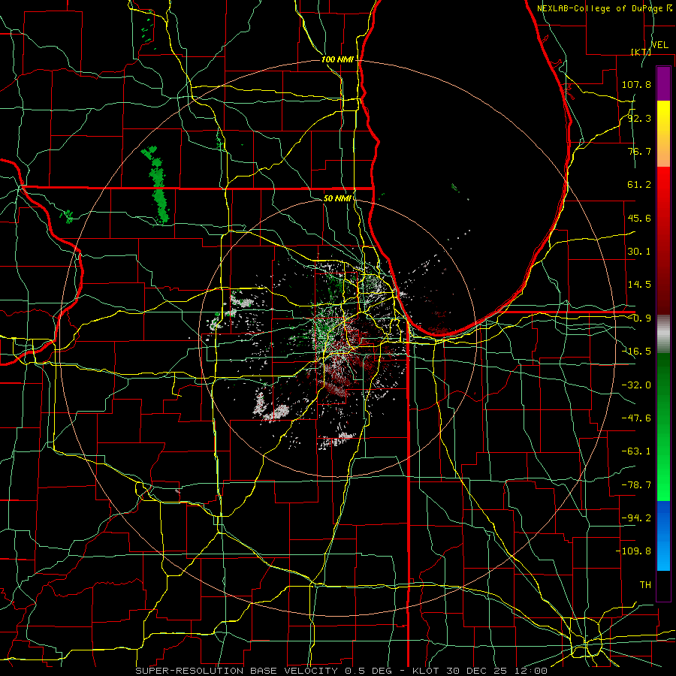Click the '100 NMI' range ring label
Image resolution: width=676 pixels, height=676 pixels.
(337, 59)
